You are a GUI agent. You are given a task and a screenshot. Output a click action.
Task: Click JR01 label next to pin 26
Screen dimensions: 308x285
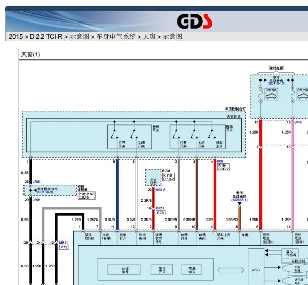pyautogui.click(x=37, y=182)
